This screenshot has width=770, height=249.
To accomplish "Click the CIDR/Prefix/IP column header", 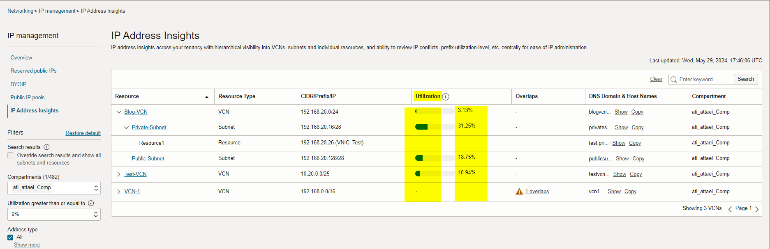I will click(318, 96).
